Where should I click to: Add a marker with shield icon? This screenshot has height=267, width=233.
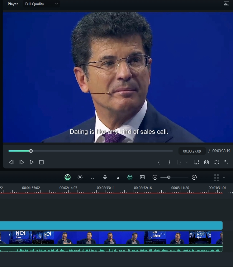pyautogui.click(x=93, y=177)
